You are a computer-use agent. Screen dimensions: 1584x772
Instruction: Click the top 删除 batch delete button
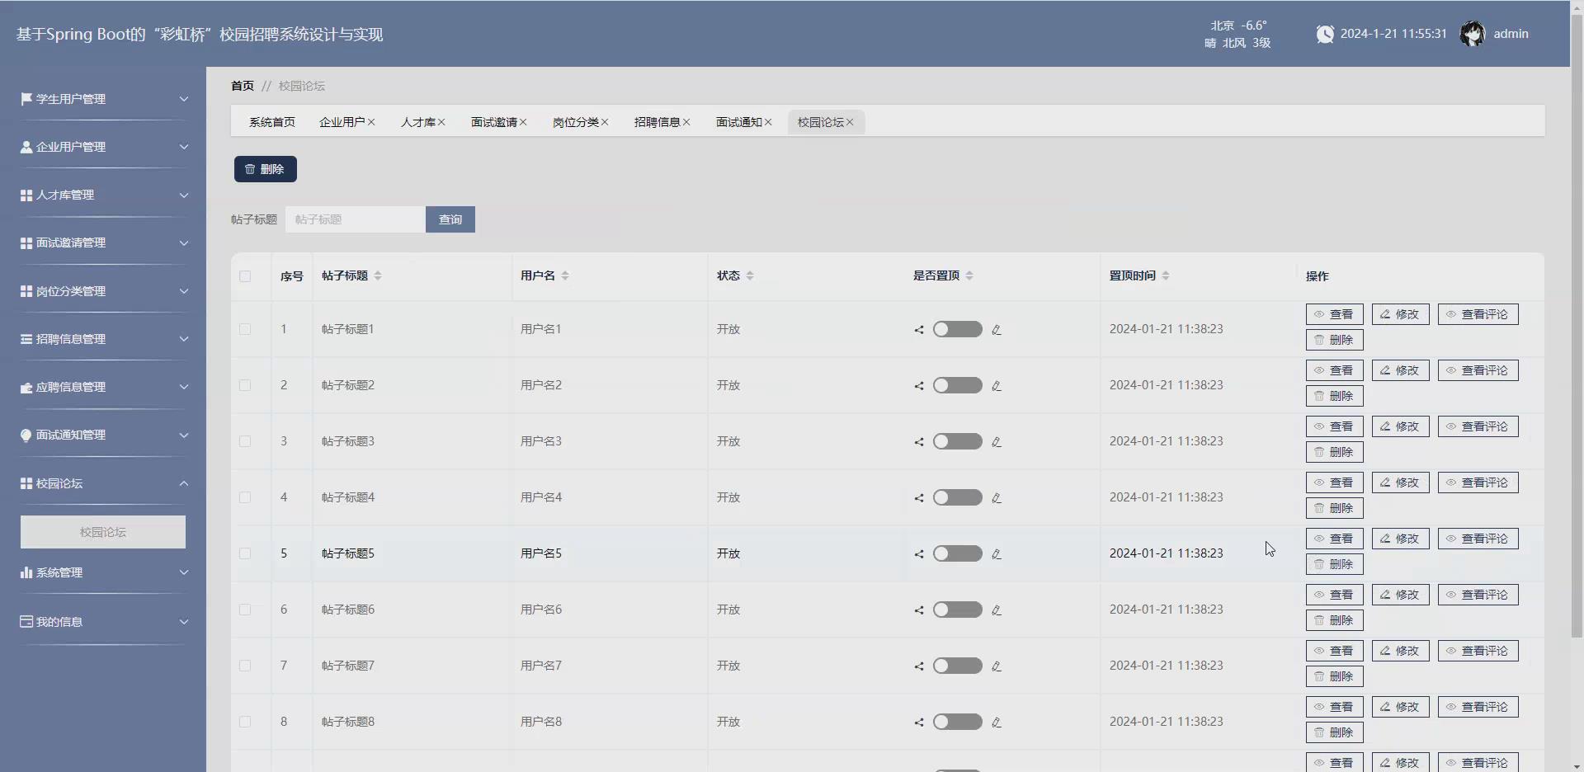coord(266,169)
